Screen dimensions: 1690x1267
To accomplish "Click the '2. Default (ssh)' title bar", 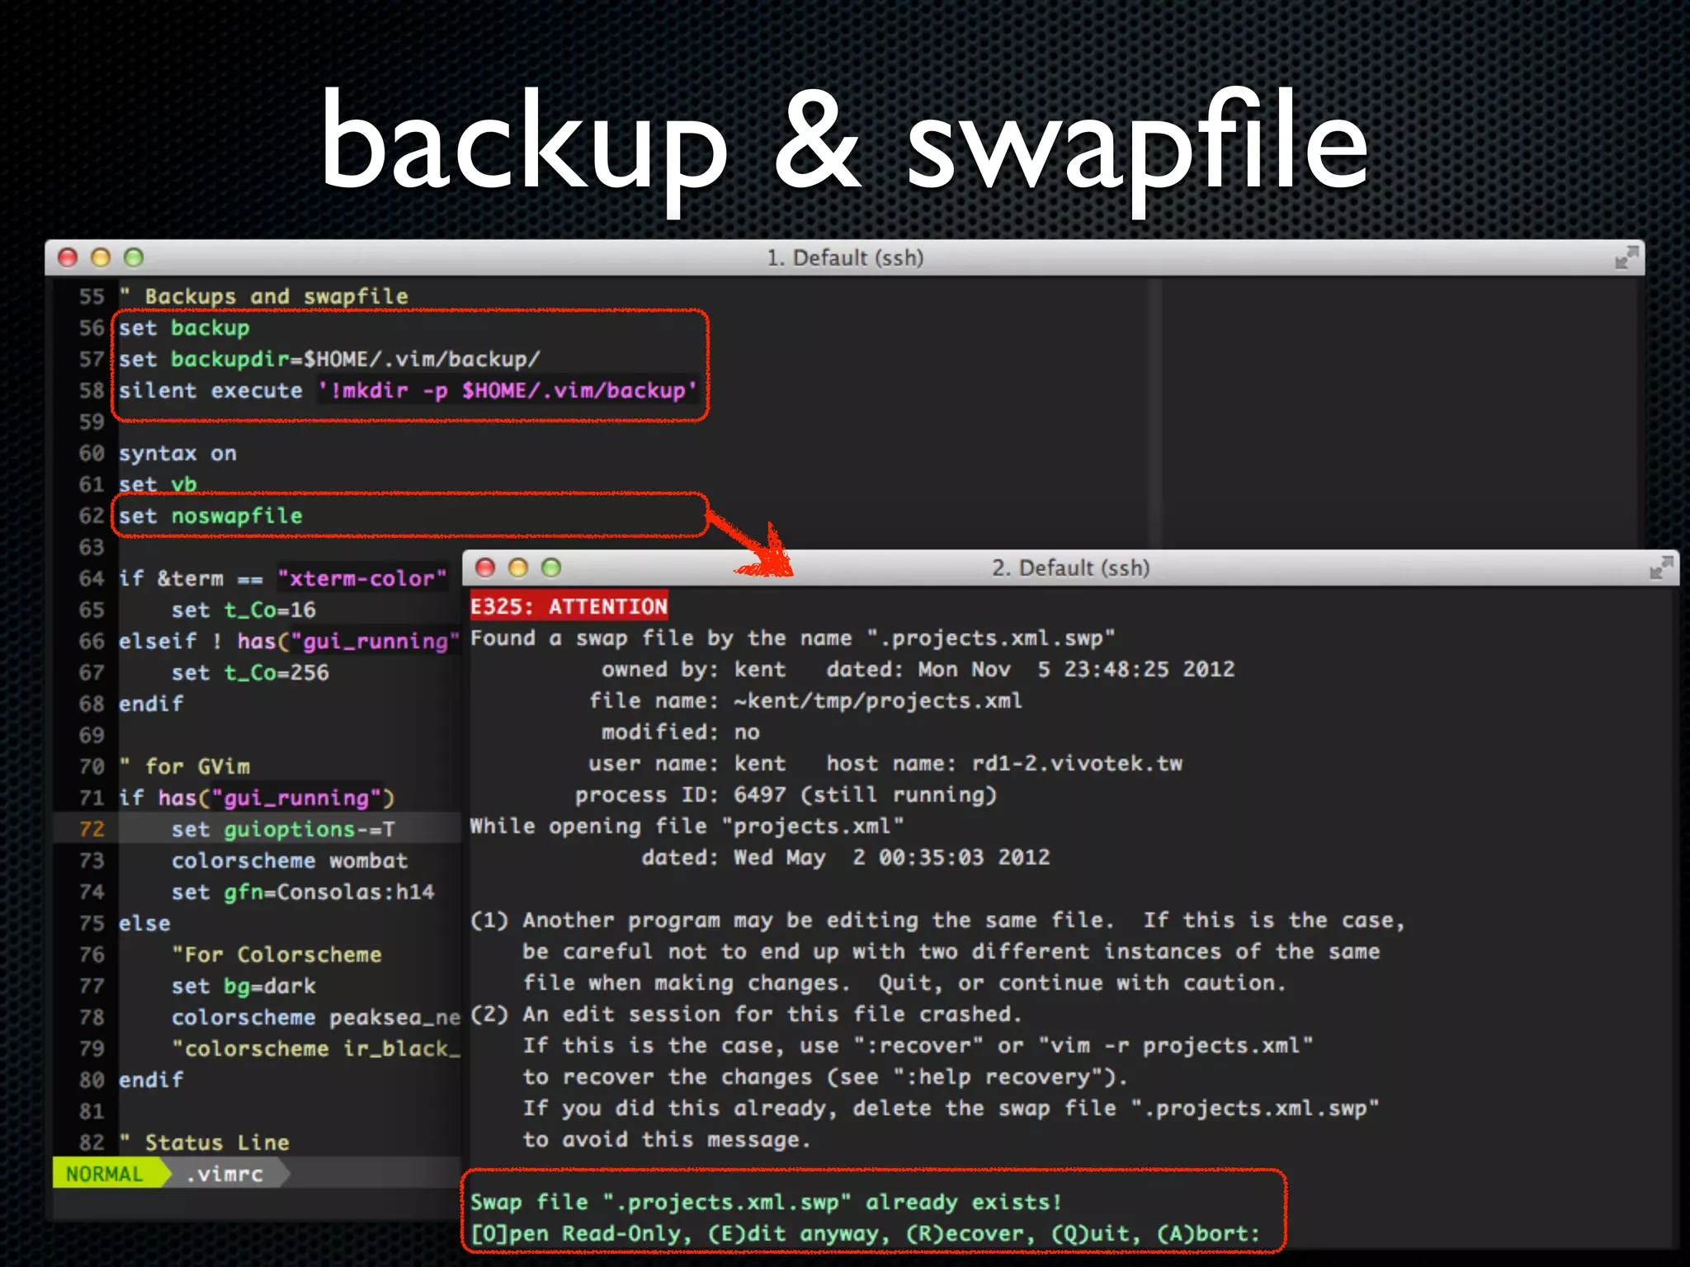I will tap(1070, 568).
